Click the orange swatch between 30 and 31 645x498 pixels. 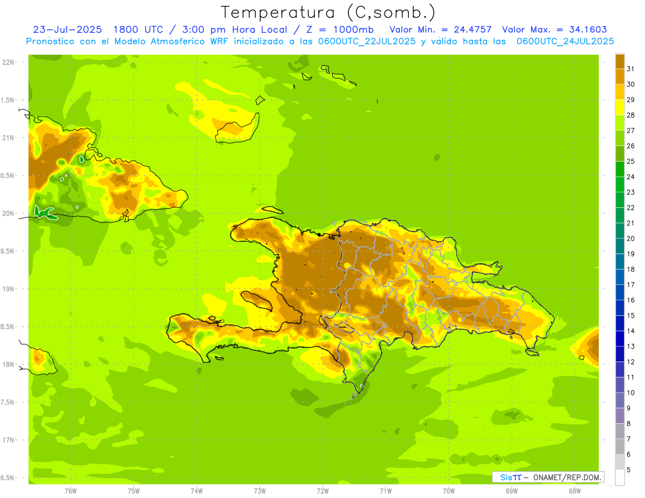(620, 76)
